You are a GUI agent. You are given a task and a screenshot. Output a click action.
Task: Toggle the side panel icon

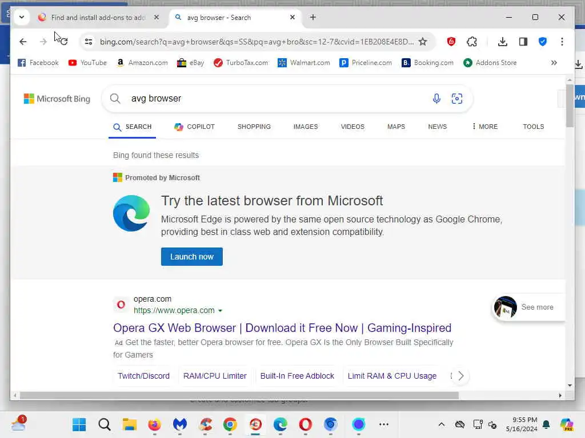(x=523, y=42)
